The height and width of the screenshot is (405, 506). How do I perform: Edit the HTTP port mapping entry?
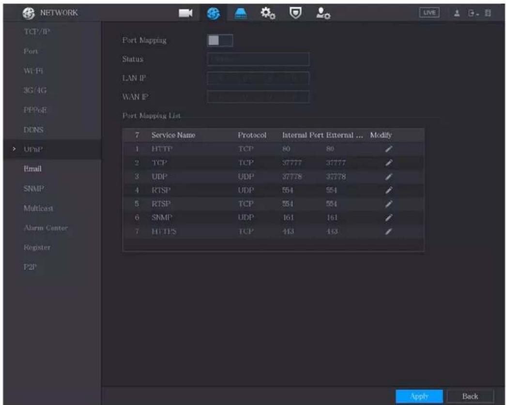tap(389, 149)
